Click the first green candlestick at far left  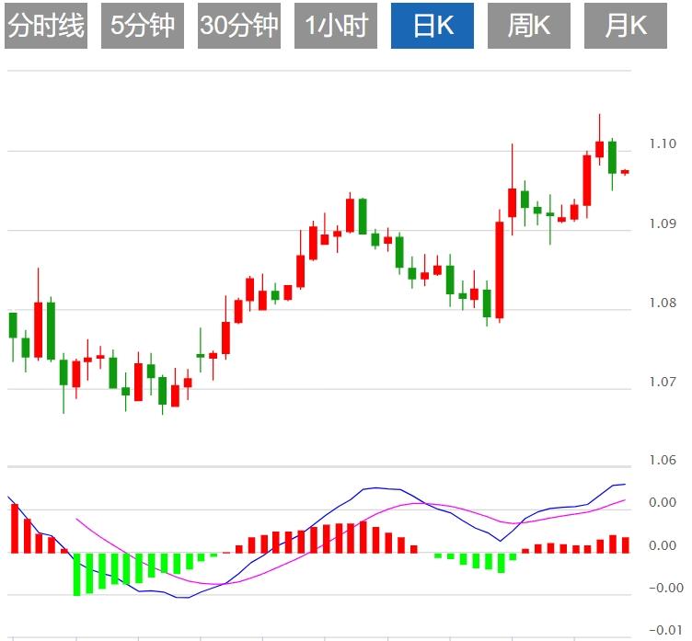(13, 326)
